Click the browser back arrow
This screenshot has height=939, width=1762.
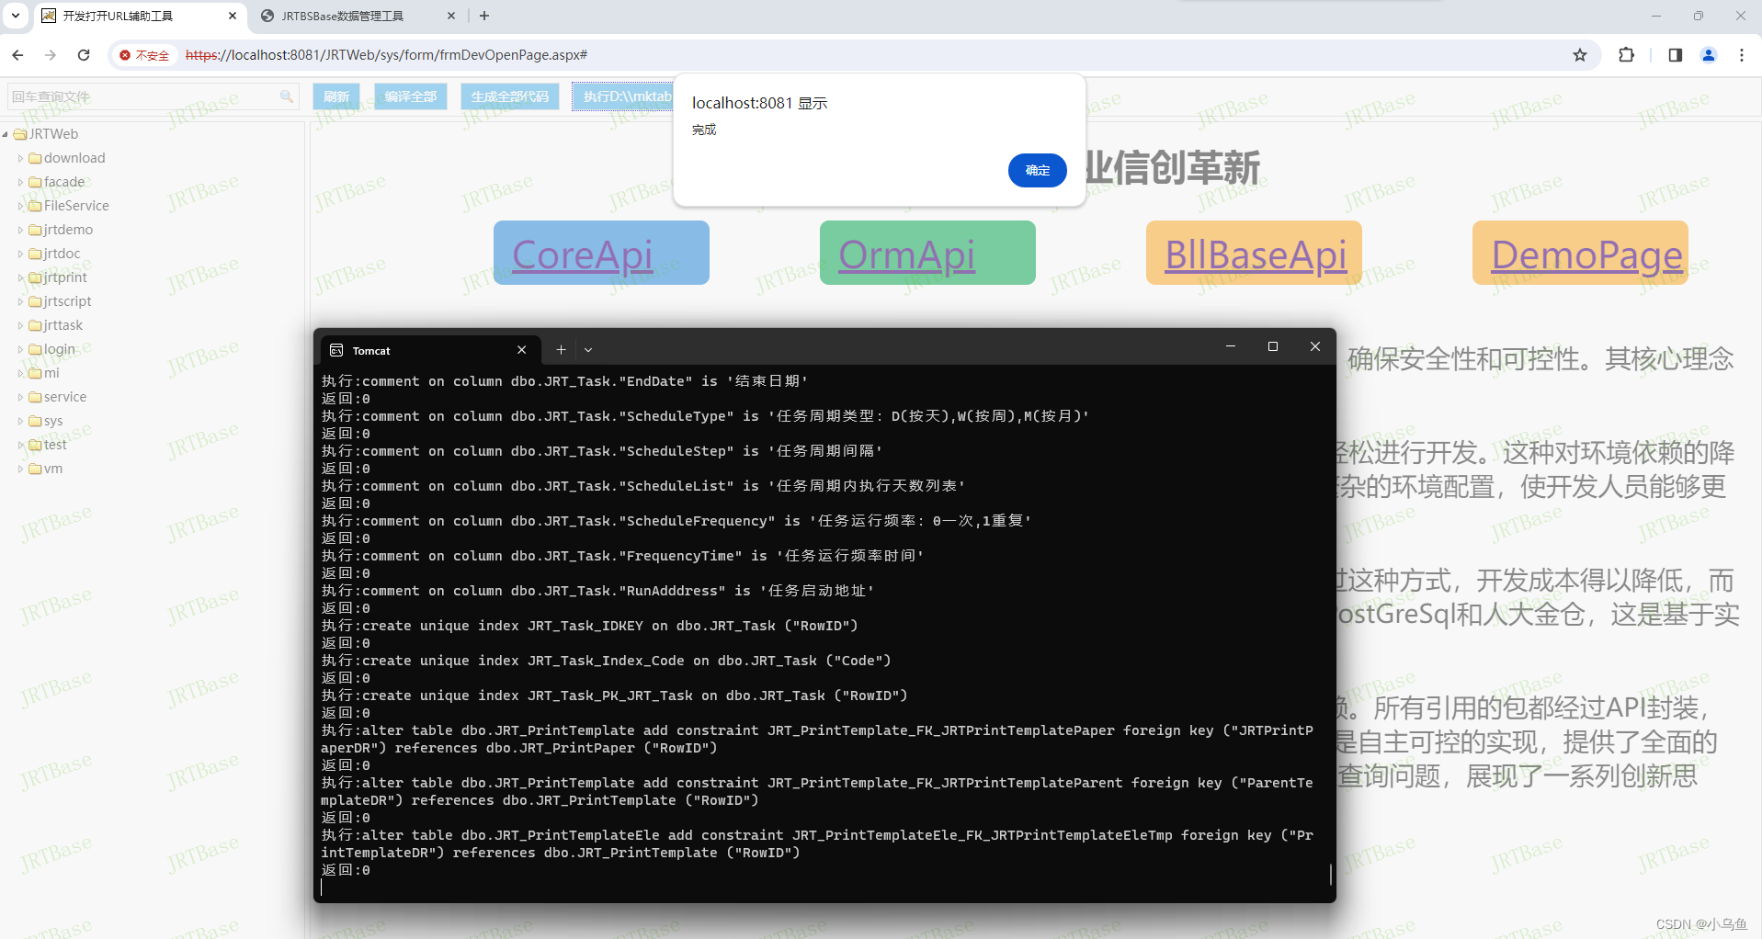(x=17, y=55)
